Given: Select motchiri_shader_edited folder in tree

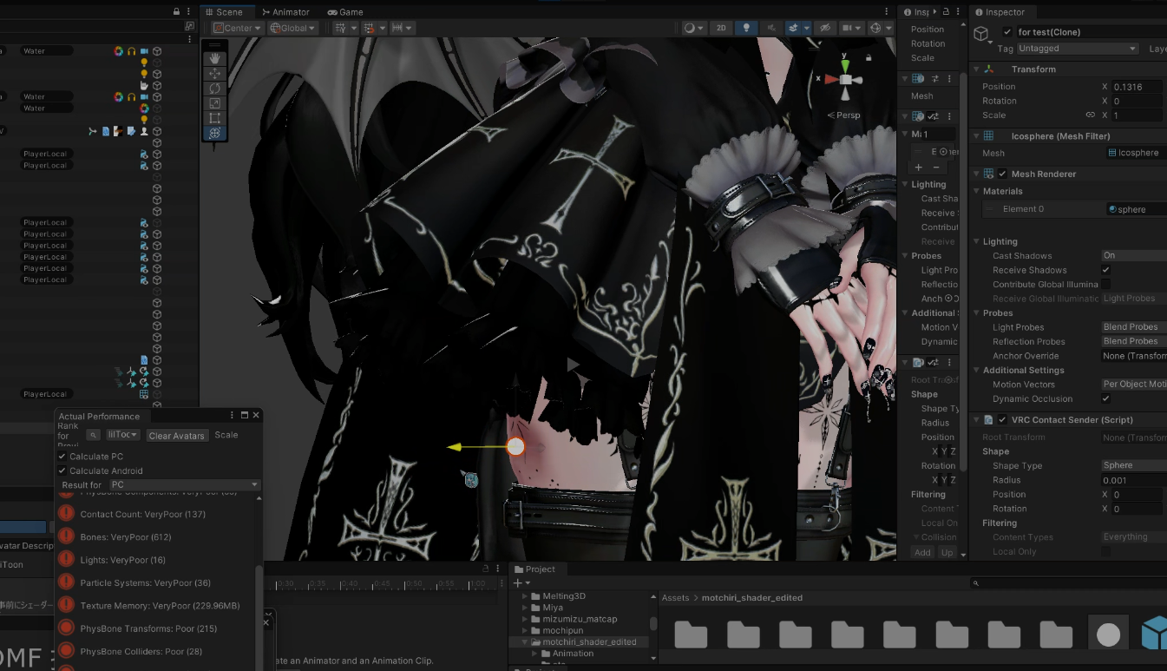Looking at the screenshot, I should (x=589, y=642).
